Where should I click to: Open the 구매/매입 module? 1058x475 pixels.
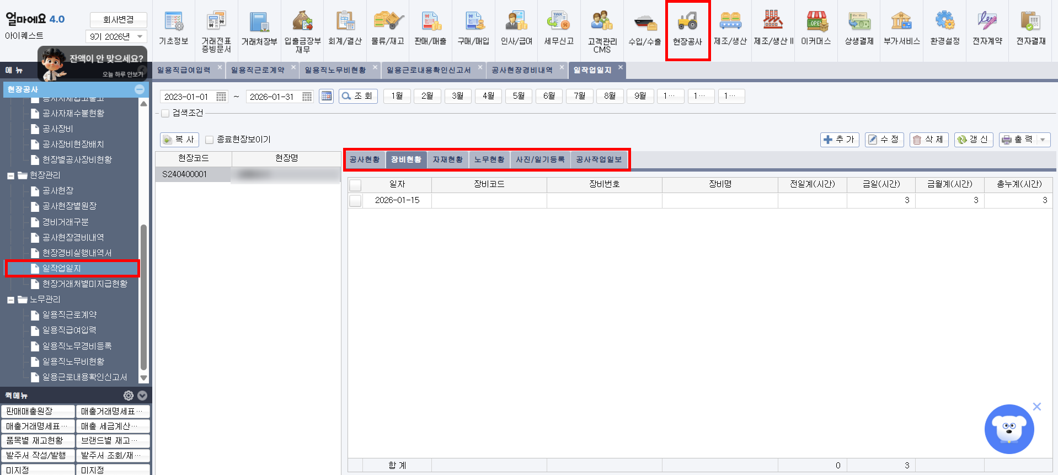(x=473, y=29)
